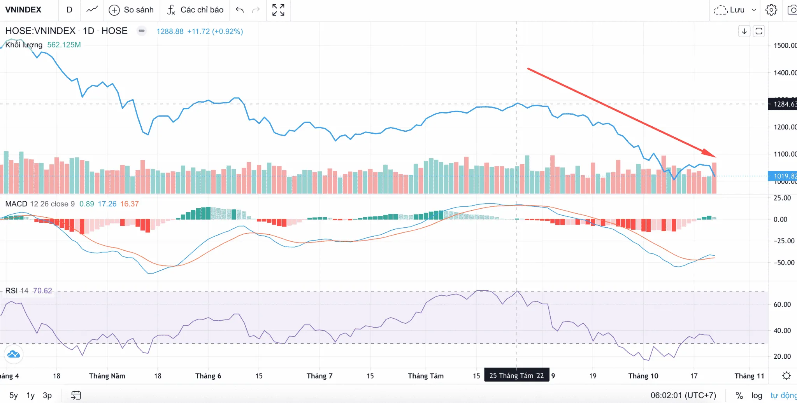Set range to 3p
The height and width of the screenshot is (403, 797).
pos(47,395)
